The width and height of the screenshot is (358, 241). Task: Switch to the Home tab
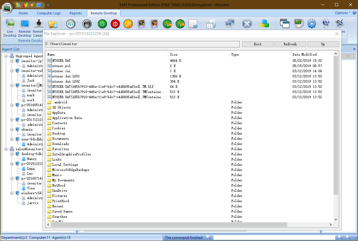(x=23, y=13)
